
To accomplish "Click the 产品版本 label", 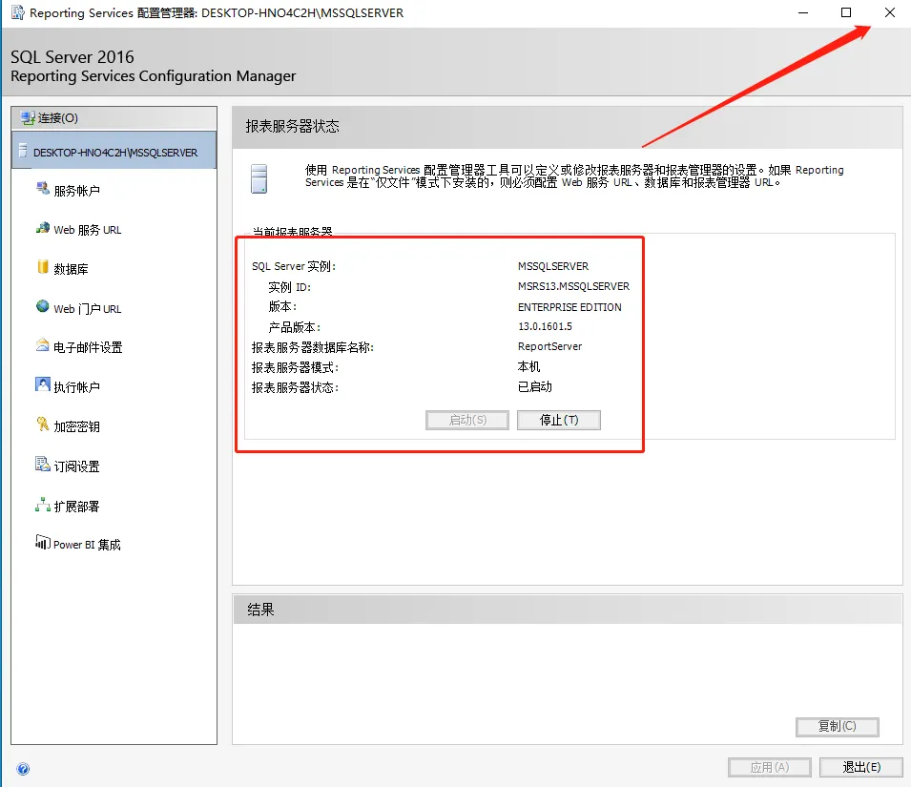I will pos(294,327).
